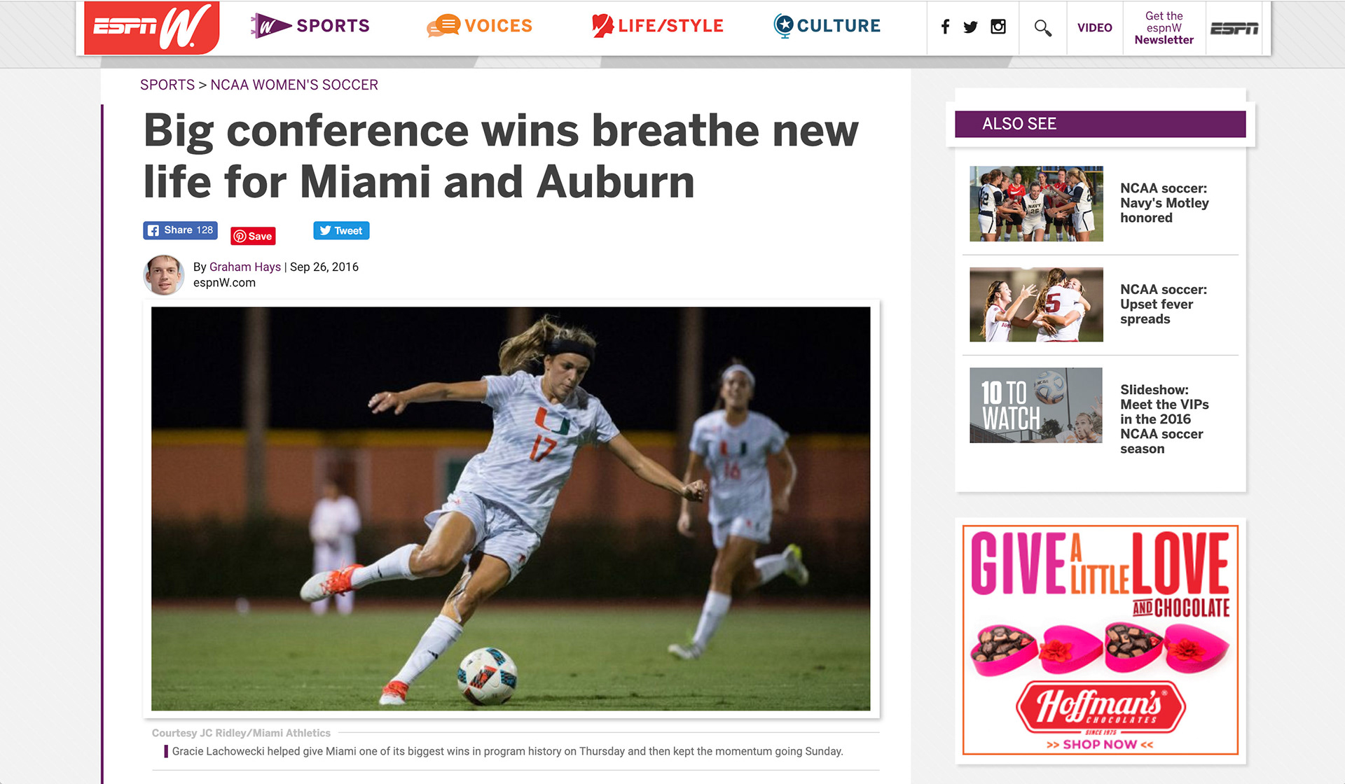
Task: Open the Instagram icon in header
Action: (x=998, y=27)
